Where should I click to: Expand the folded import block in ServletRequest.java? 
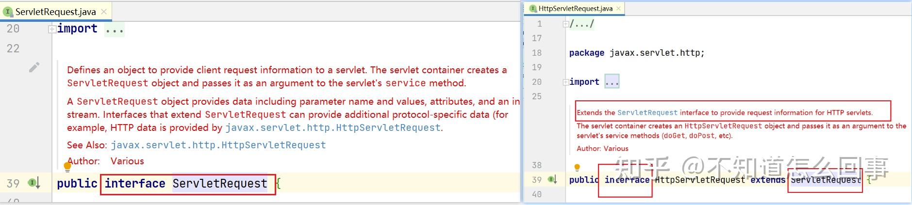pyautogui.click(x=51, y=29)
